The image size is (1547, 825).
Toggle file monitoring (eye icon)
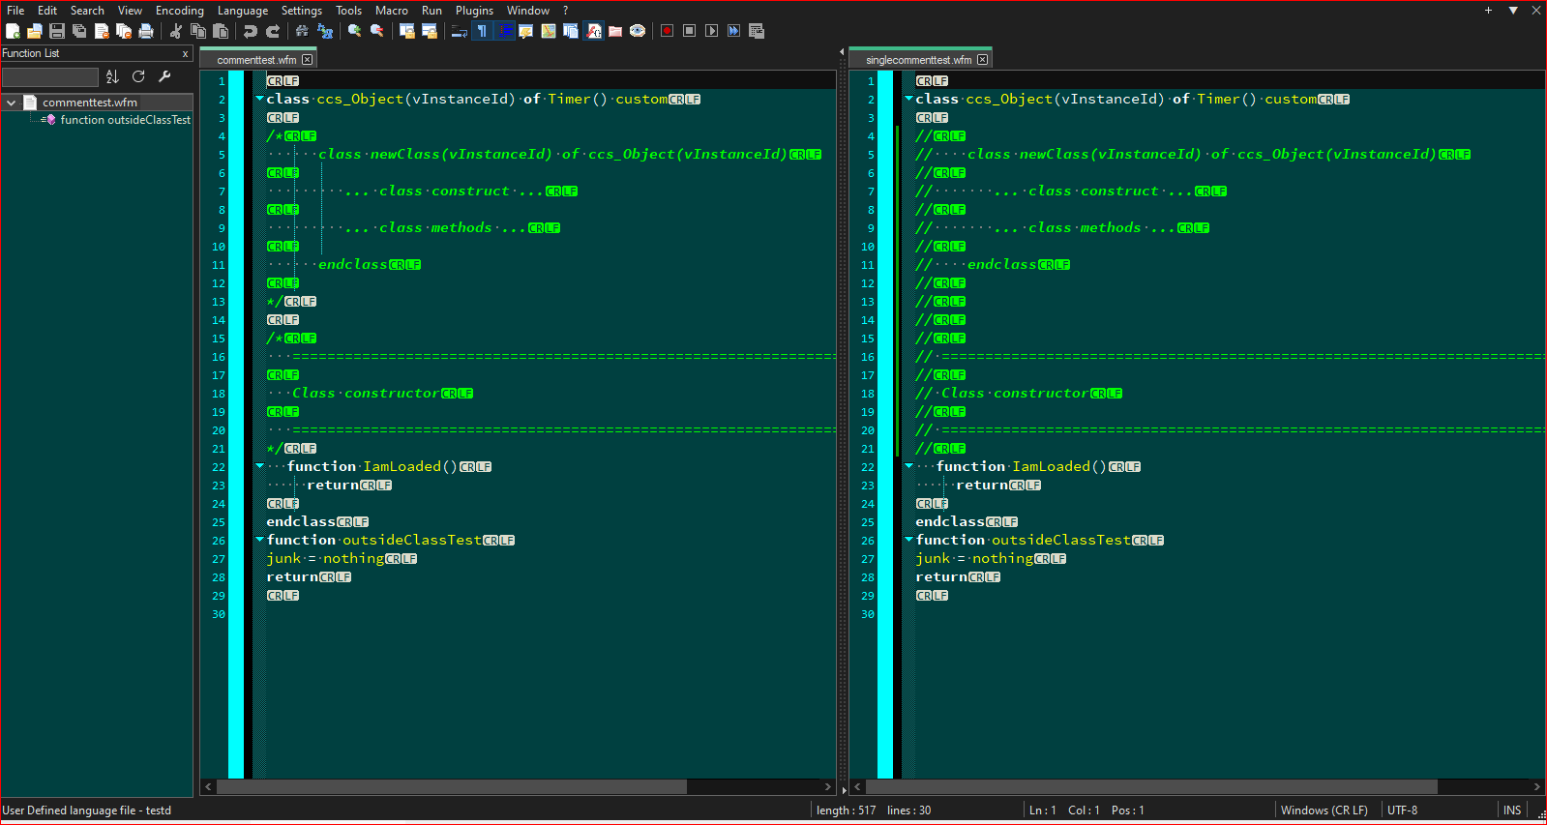point(638,31)
